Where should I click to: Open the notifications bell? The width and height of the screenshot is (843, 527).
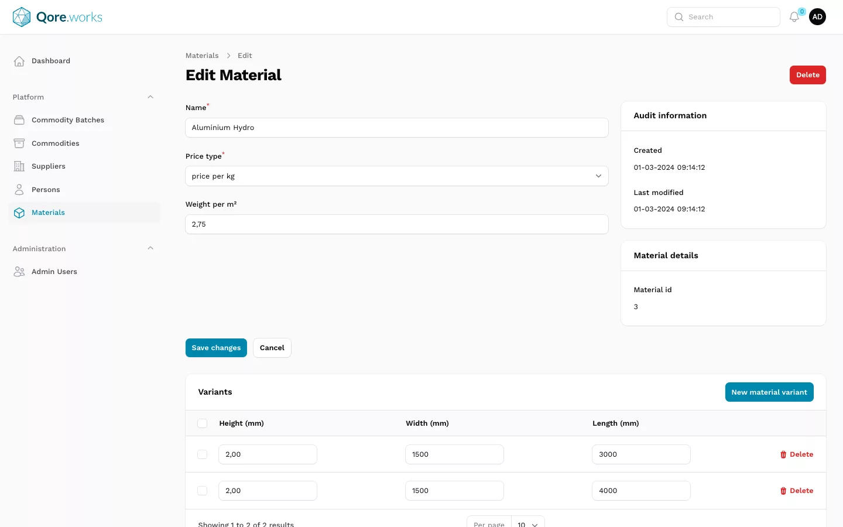pos(794,17)
